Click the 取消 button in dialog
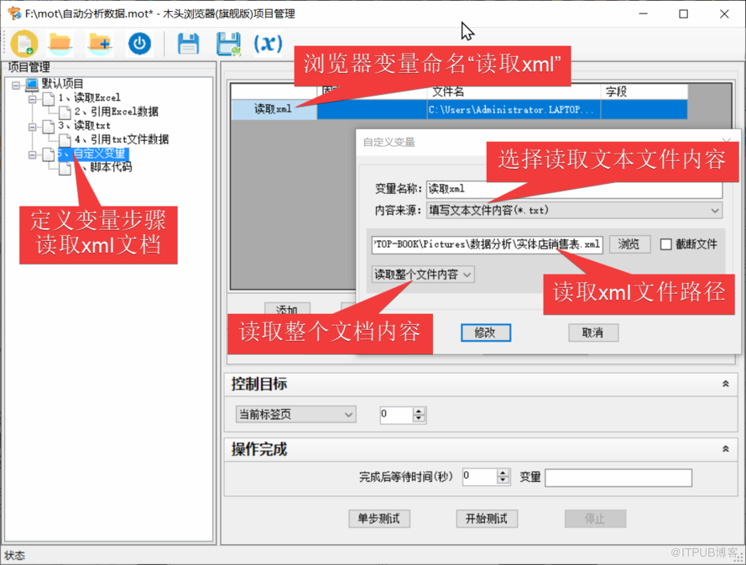This screenshot has height=565, width=746. click(x=593, y=332)
